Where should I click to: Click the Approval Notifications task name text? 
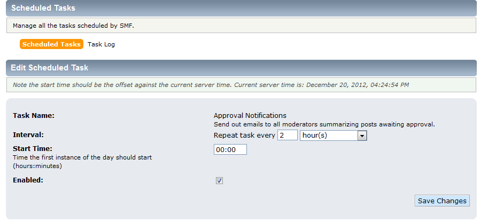(x=250, y=115)
